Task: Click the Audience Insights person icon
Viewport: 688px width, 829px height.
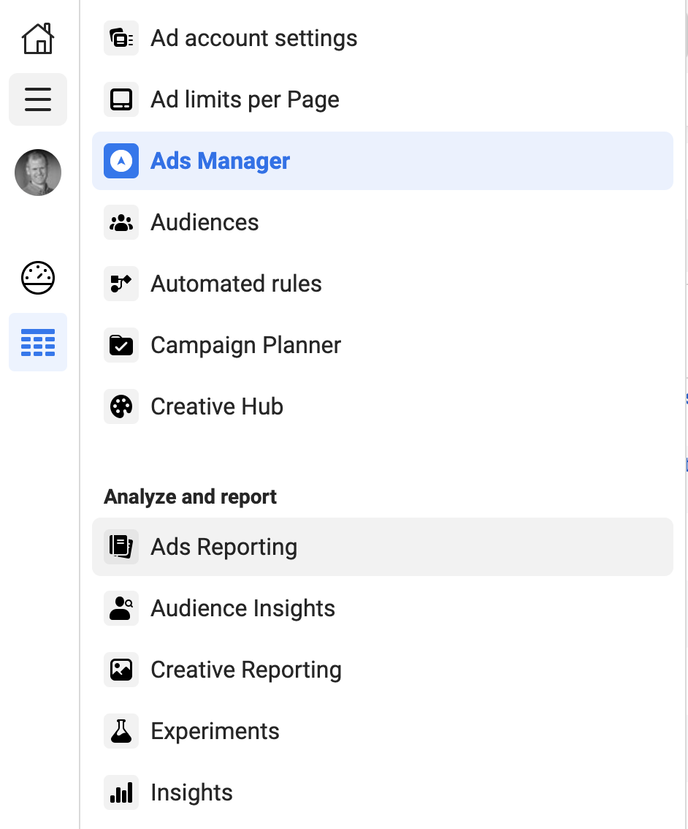Action: [x=121, y=608]
